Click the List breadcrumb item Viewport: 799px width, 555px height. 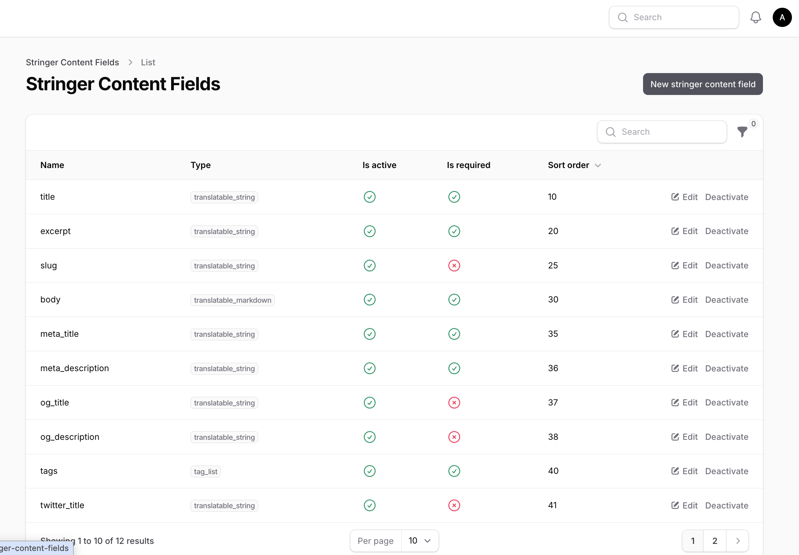coord(148,62)
